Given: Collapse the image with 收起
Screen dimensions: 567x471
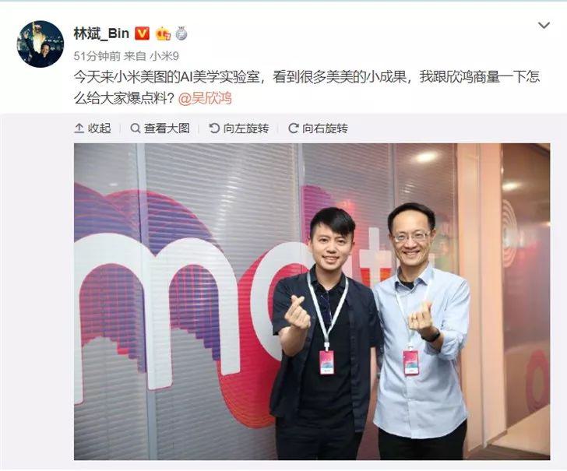Looking at the screenshot, I should (93, 128).
